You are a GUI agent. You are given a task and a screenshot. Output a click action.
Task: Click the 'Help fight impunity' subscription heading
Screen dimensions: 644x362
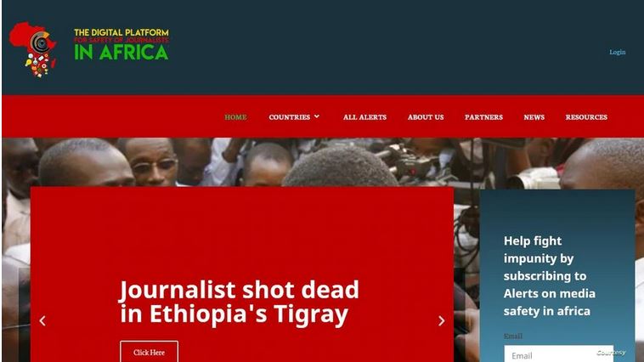pyautogui.click(x=550, y=275)
